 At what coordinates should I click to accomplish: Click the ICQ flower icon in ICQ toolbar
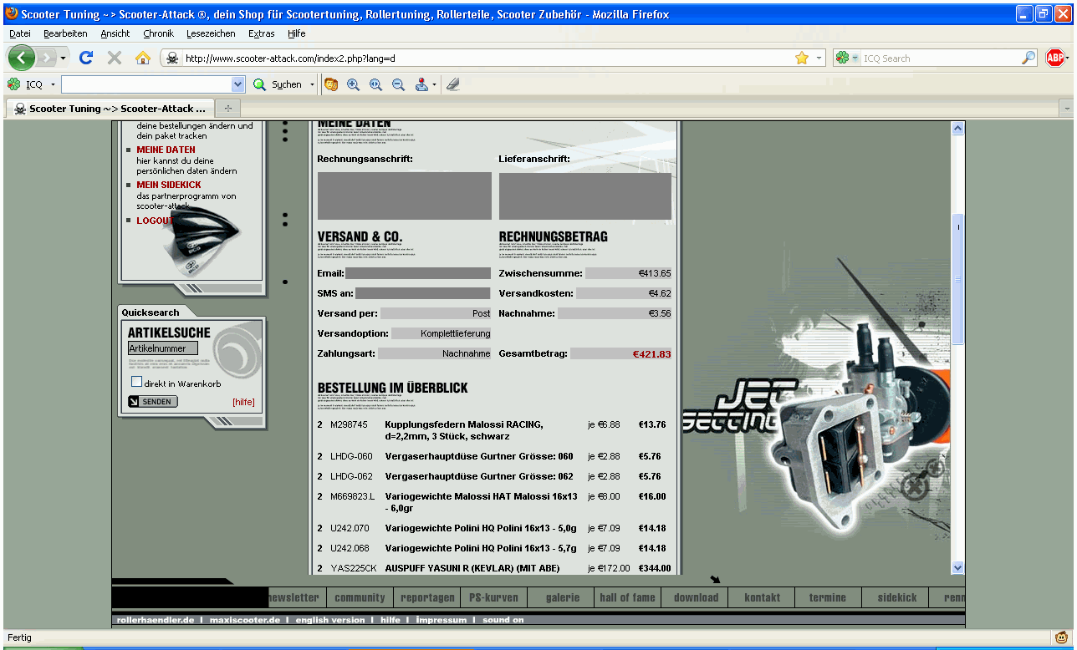coord(14,84)
